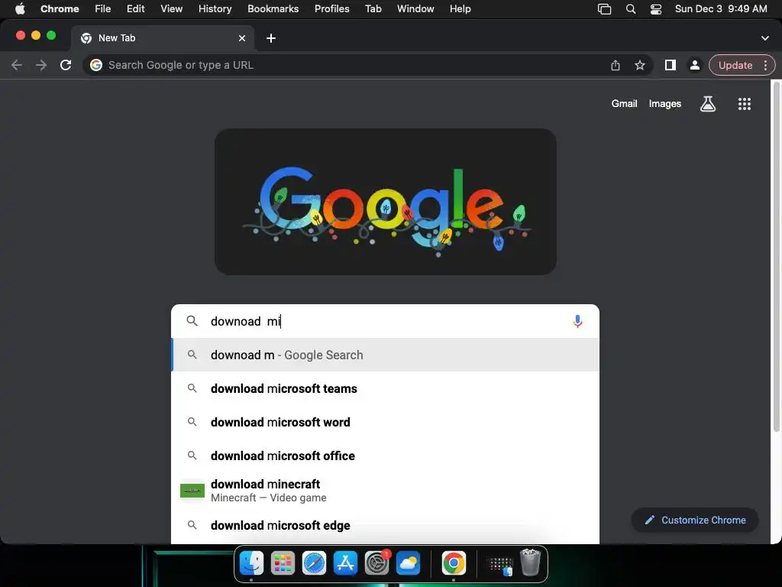782x587 pixels.
Task: Open the Window menu
Action: [415, 8]
